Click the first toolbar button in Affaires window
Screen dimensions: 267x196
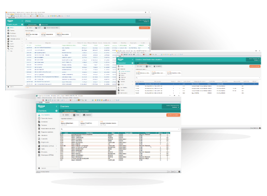tap(29, 28)
